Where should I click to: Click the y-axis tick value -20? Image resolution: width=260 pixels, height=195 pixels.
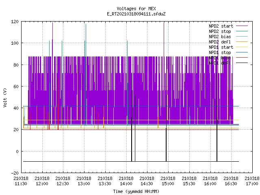coord(15,173)
